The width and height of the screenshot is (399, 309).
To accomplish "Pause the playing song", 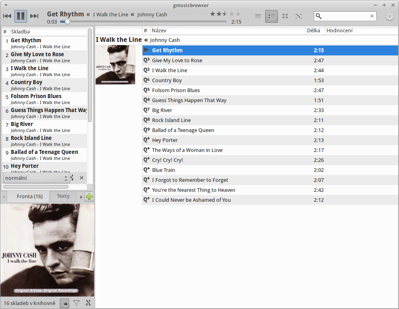I will (21, 16).
